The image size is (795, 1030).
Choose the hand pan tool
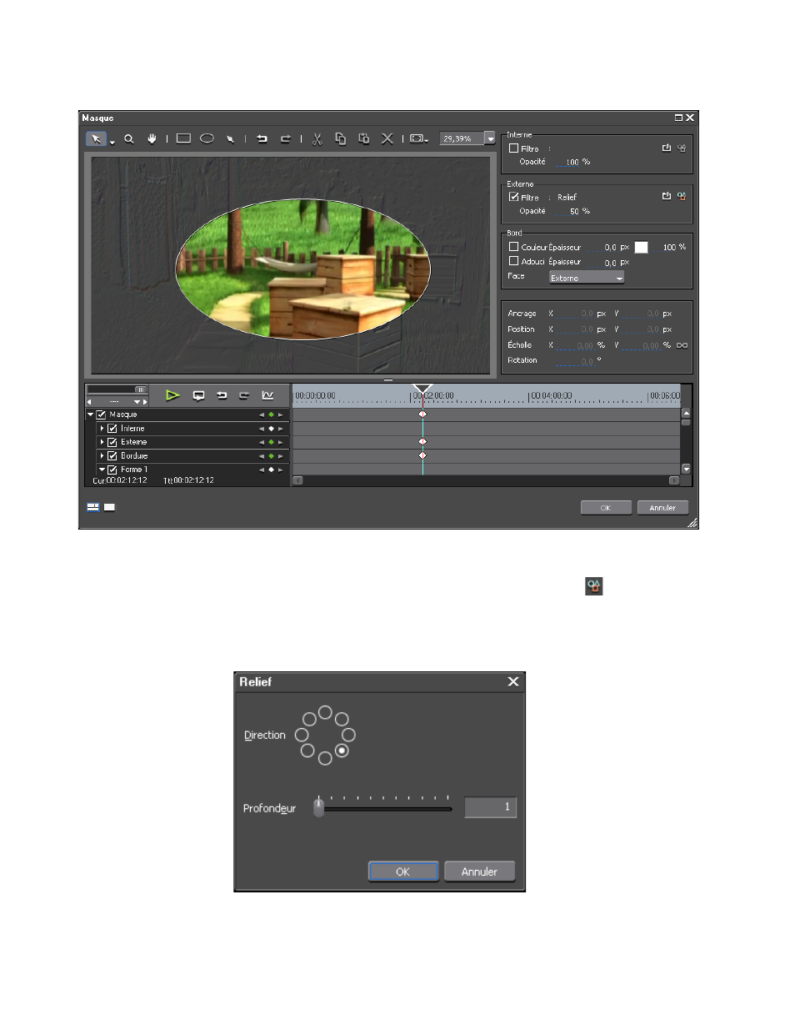152,139
